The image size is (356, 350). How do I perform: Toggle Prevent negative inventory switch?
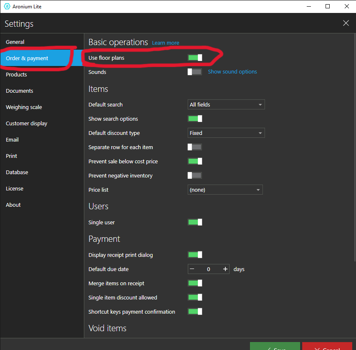point(195,175)
